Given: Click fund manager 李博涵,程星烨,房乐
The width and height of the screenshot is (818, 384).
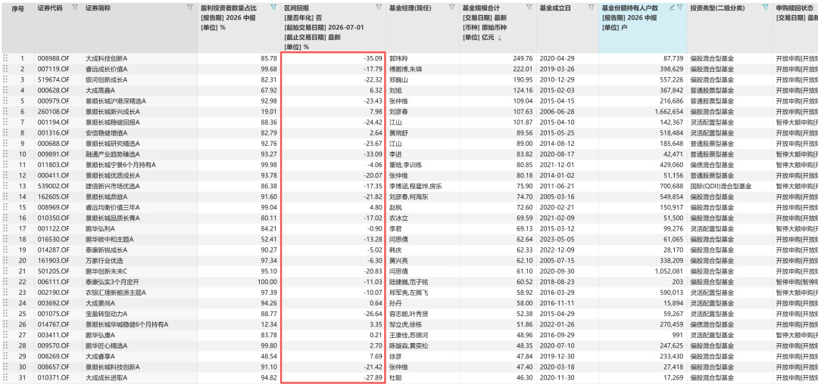Looking at the screenshot, I should pos(414,186).
